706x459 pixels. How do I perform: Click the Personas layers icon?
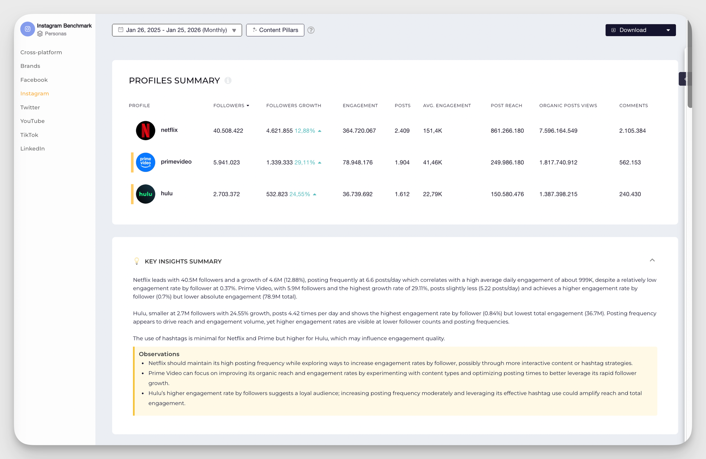(x=40, y=34)
